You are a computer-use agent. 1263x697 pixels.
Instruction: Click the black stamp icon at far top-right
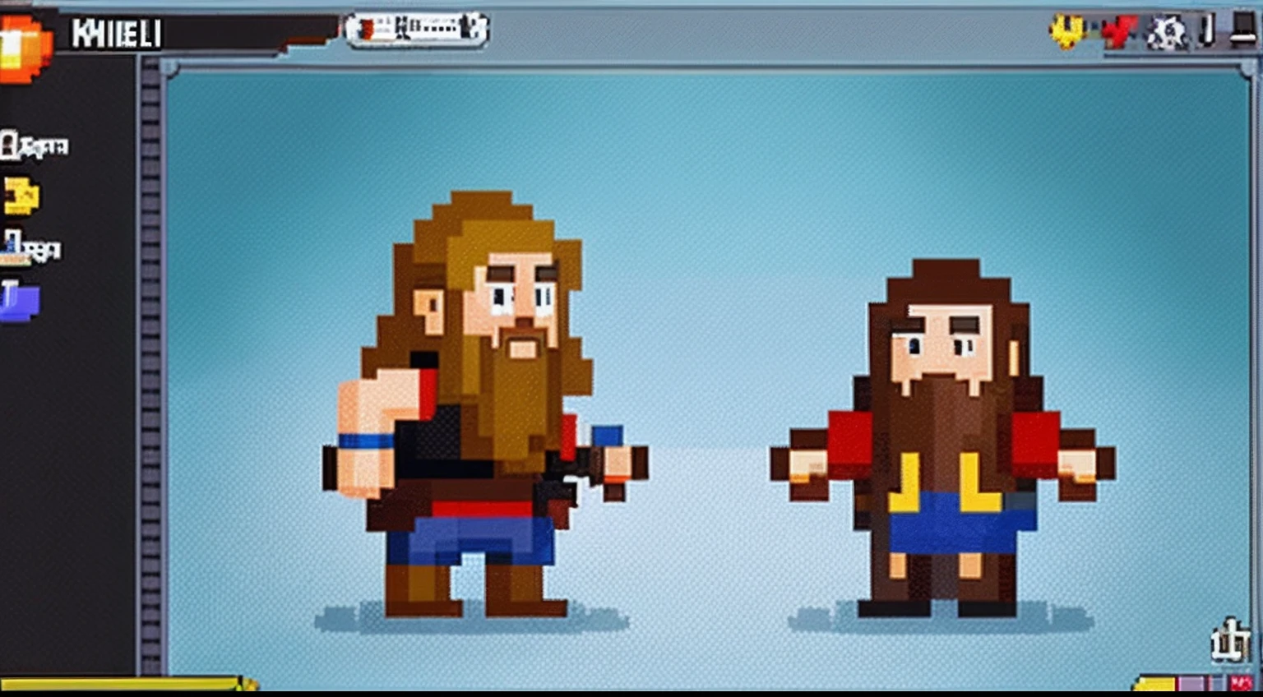(x=1243, y=32)
